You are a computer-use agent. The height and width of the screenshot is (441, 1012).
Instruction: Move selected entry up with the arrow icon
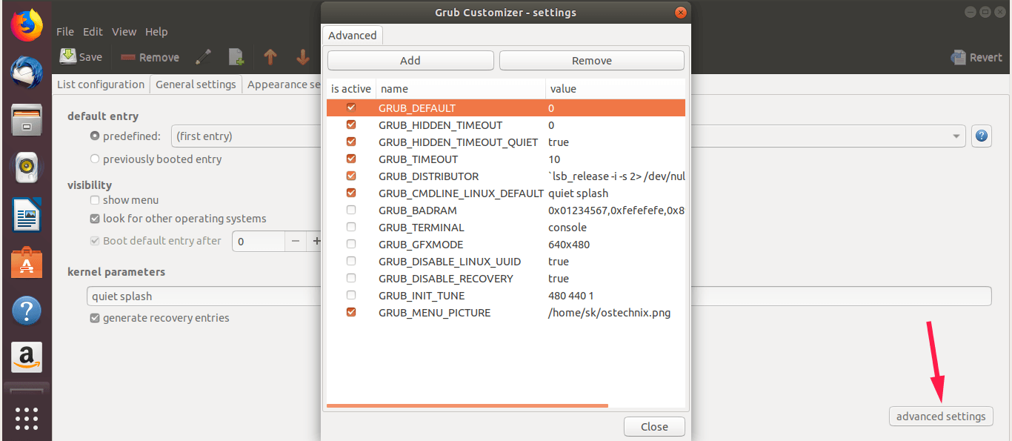[x=270, y=56]
